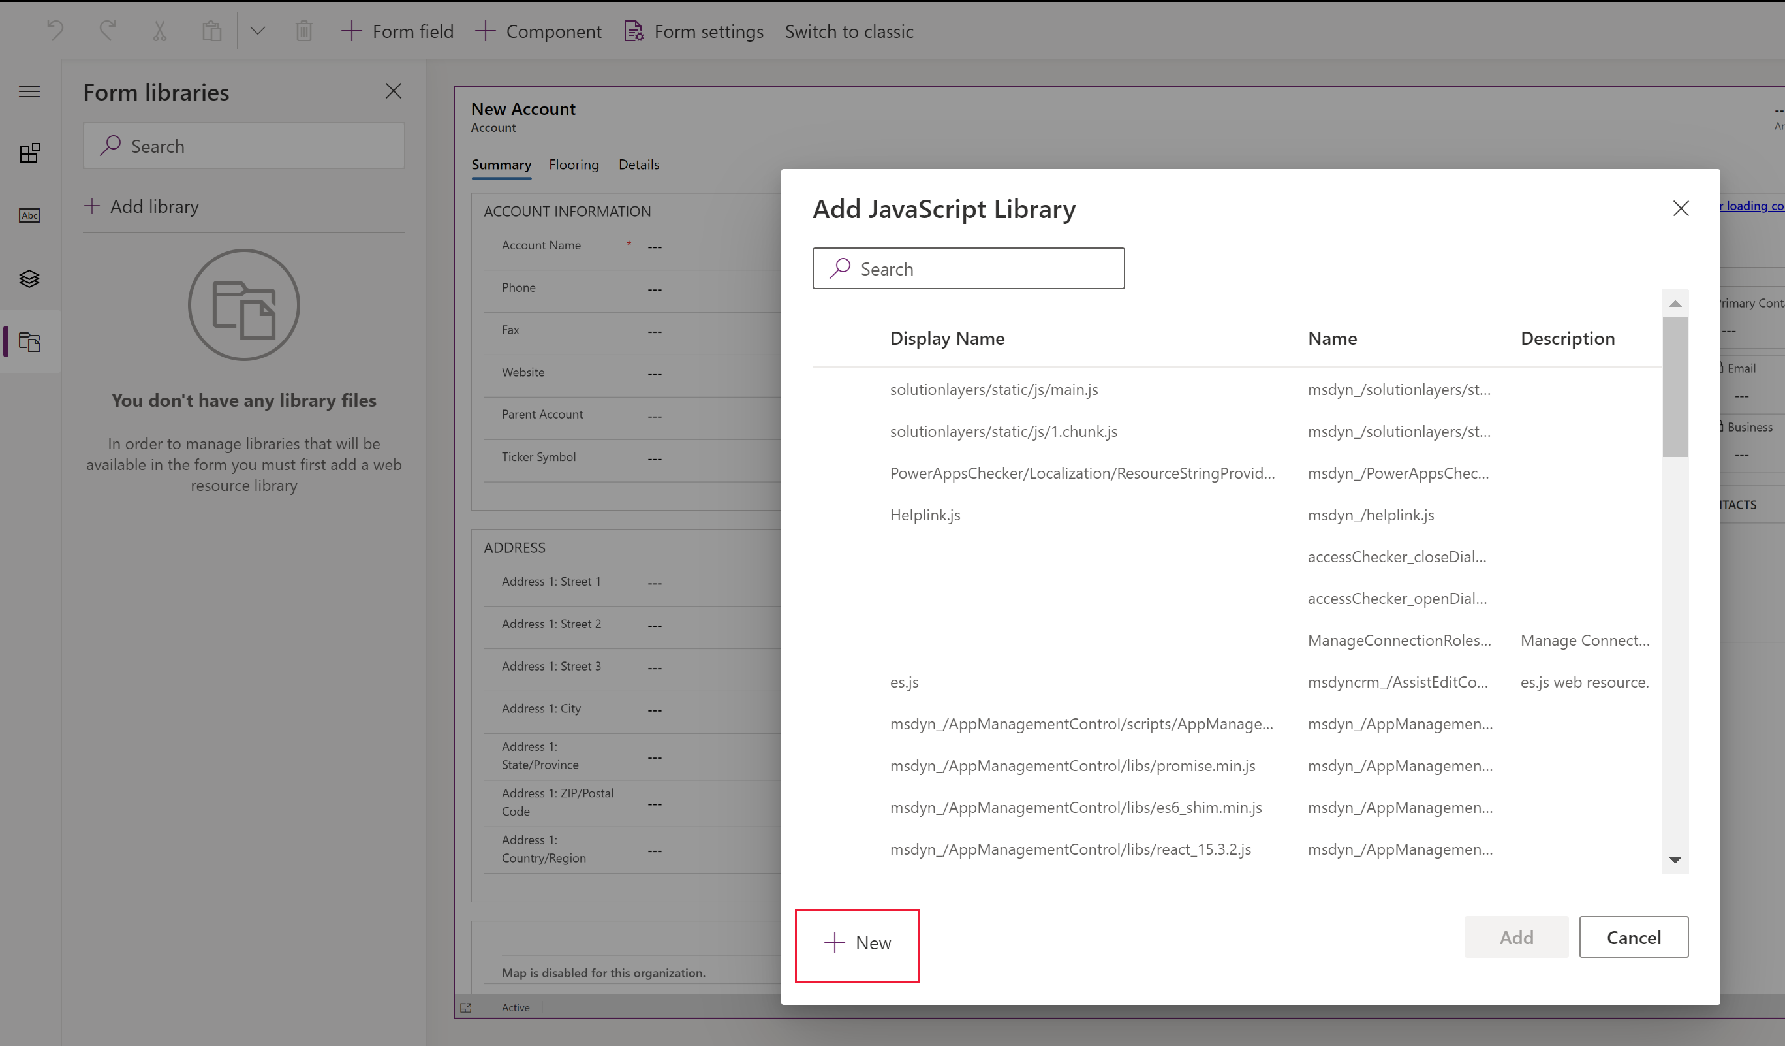Switch to the Details tab
The width and height of the screenshot is (1785, 1046).
coord(638,163)
